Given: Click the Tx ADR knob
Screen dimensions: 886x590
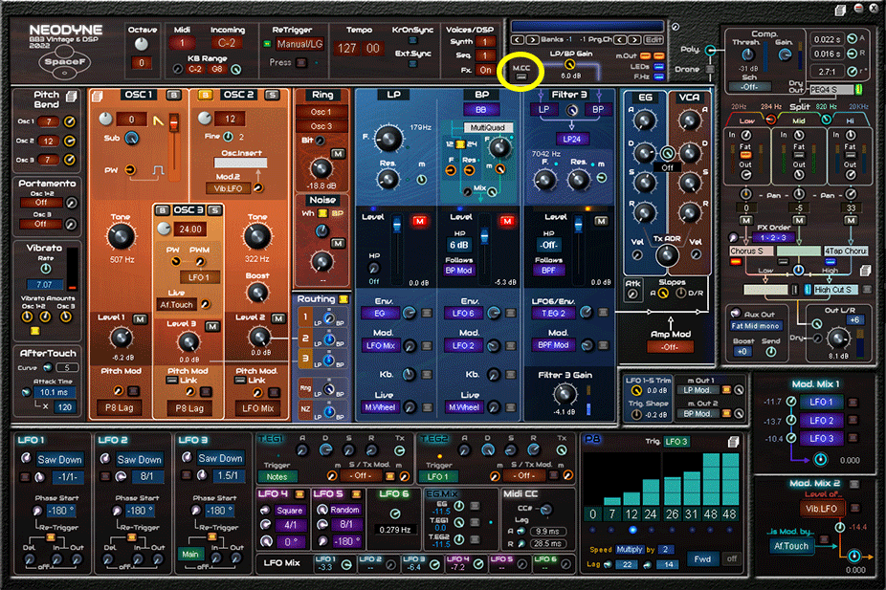Looking at the screenshot, I should coord(667,255).
